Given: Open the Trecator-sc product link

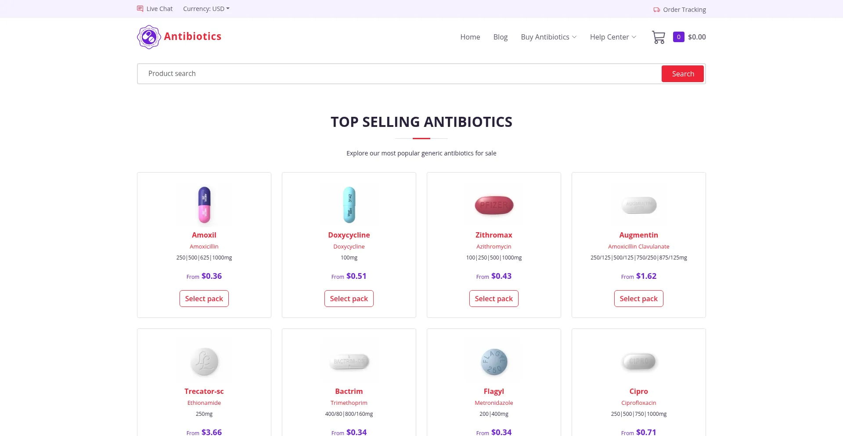Looking at the screenshot, I should (204, 391).
